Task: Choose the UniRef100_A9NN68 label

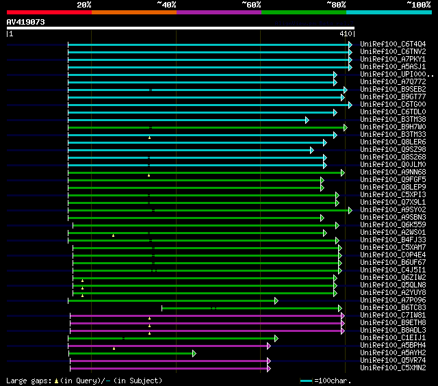Action: point(393,172)
